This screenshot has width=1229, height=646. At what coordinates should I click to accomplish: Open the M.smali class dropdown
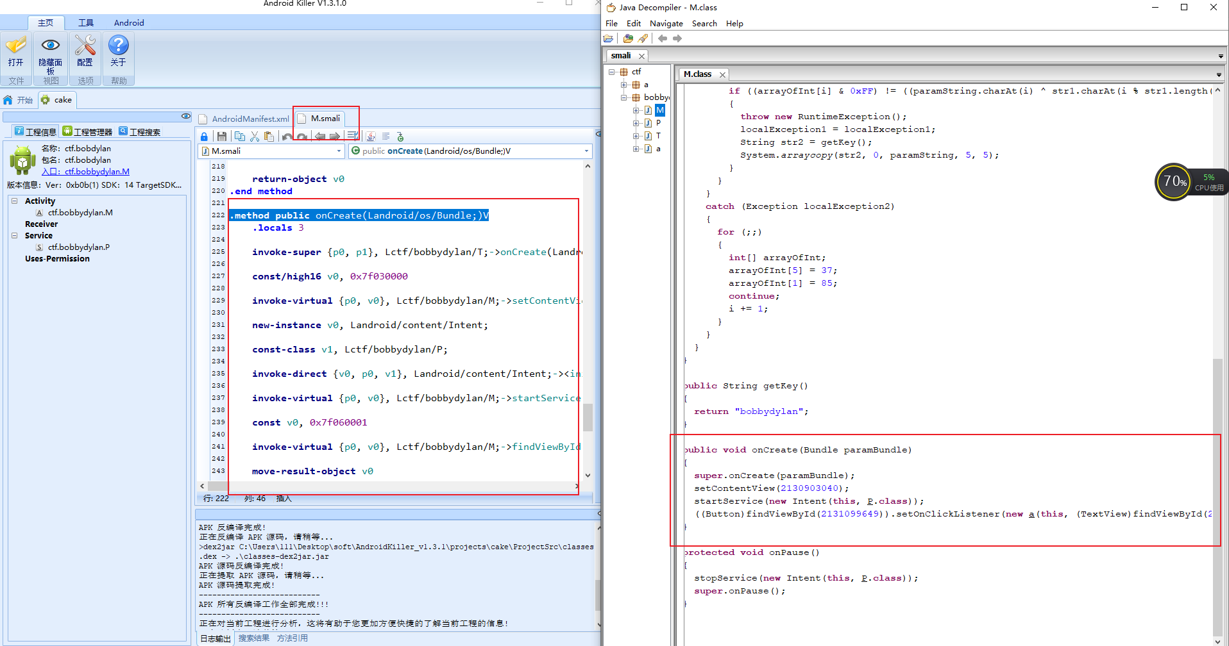pos(339,151)
